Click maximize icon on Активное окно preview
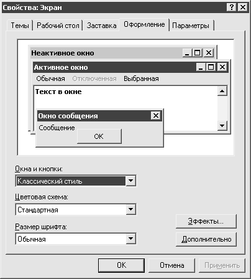Screen dimensions: 251x279 (x=211, y=67)
